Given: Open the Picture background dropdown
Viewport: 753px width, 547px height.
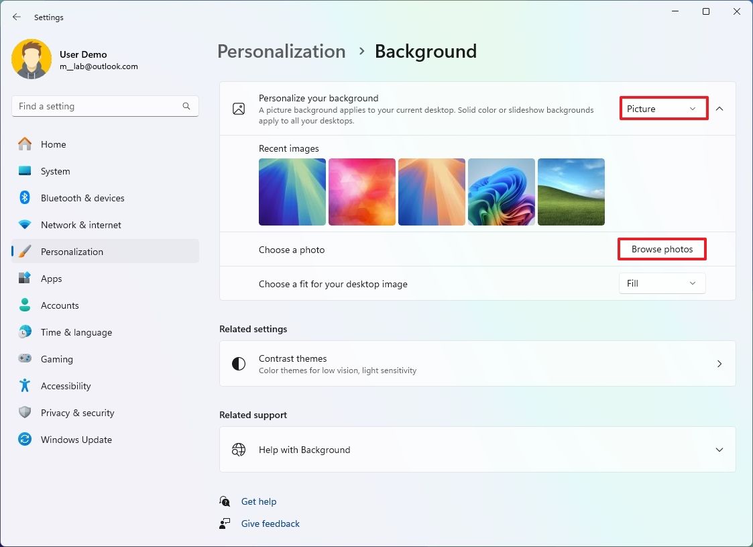Looking at the screenshot, I should coord(663,108).
